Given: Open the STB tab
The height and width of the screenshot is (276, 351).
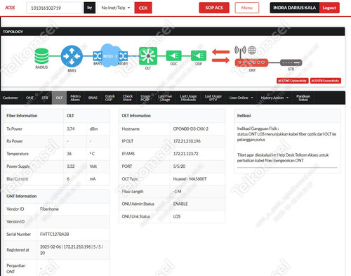Looking at the screenshot, I should (x=45, y=98).
